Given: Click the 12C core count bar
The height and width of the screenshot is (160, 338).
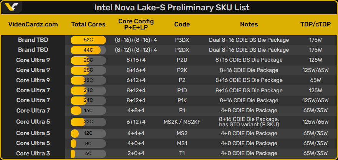Looking at the screenshot, I should click(x=88, y=134).
